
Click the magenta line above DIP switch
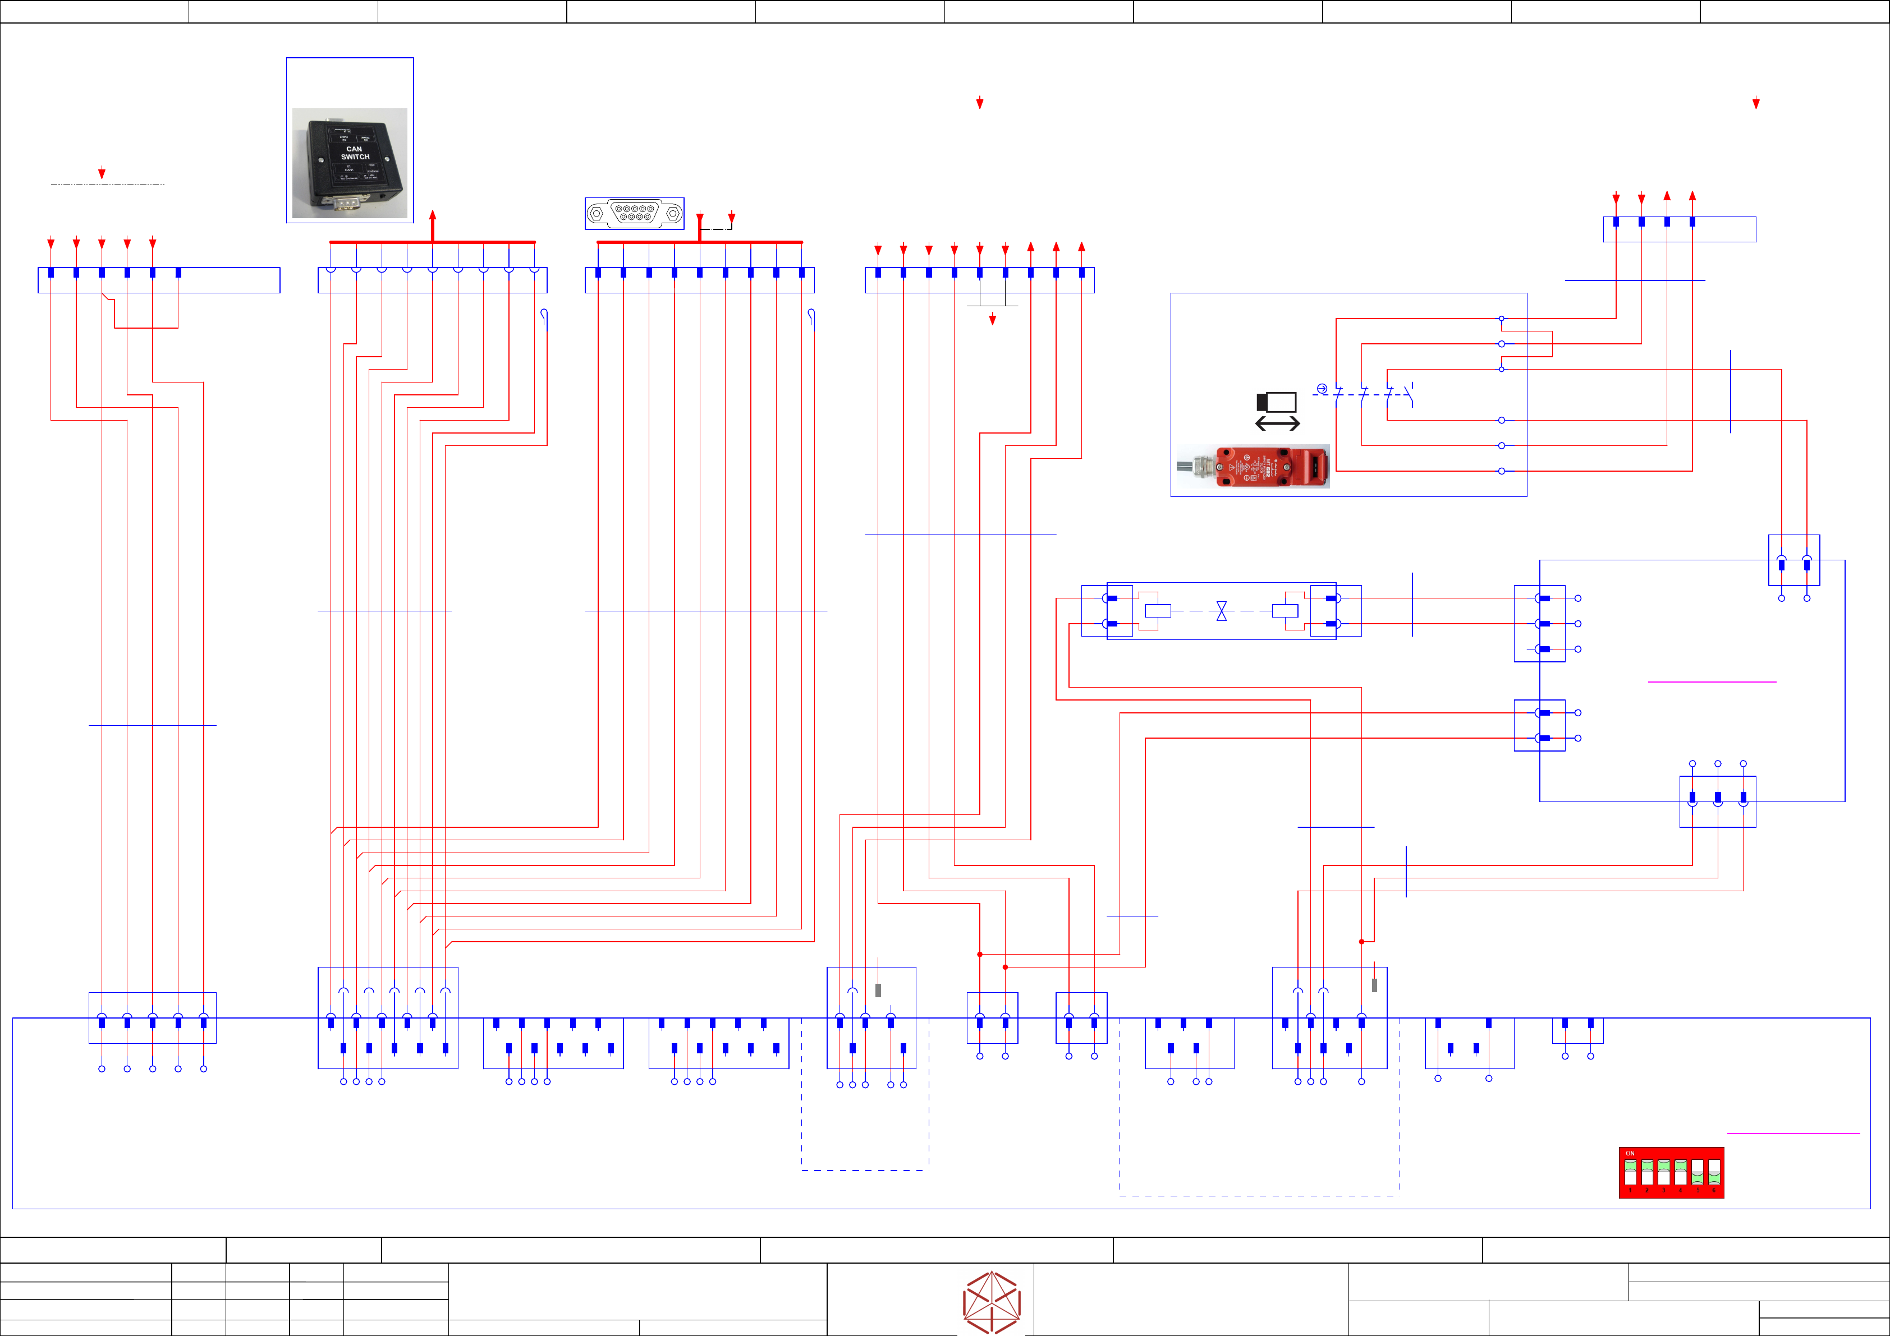[x=1793, y=1134]
